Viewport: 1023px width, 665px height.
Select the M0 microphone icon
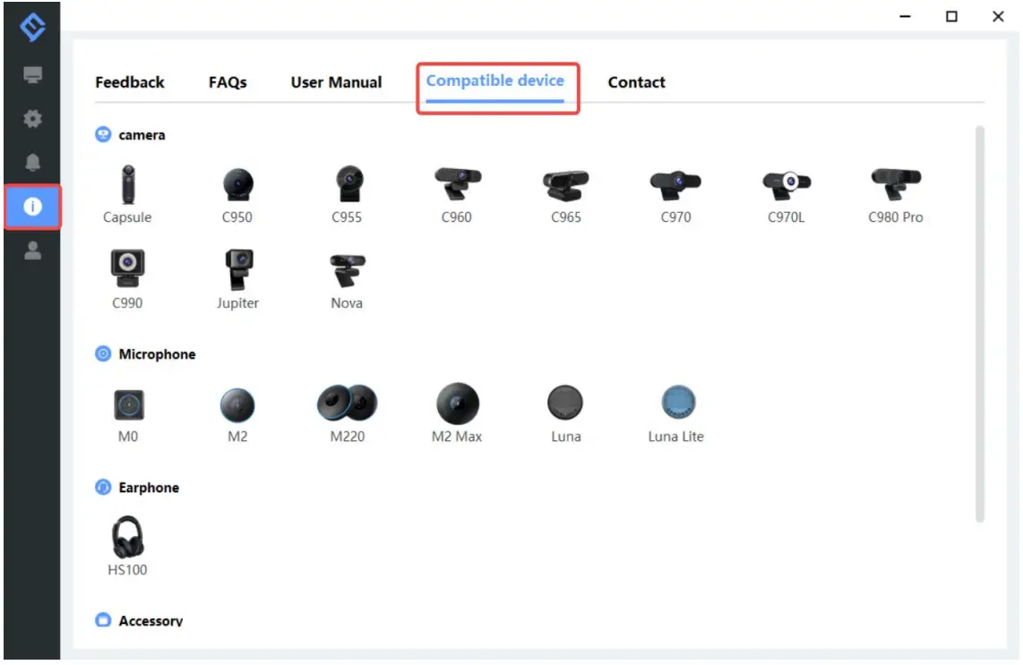(128, 405)
